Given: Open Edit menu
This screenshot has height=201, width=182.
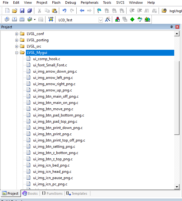Looking at the screenshot, I should pos(16,3).
